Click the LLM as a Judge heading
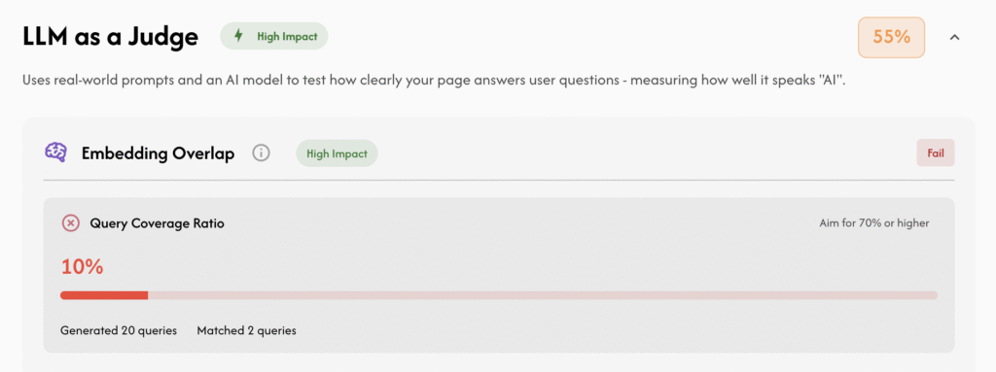Viewport: 996px width, 372px height. [x=110, y=37]
